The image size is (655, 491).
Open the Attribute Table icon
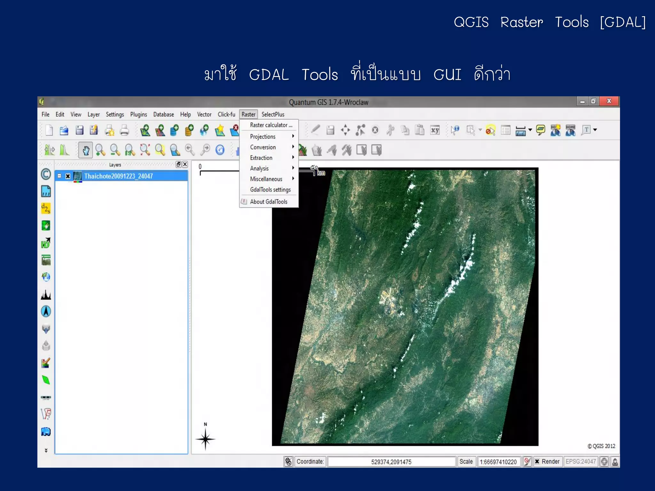[x=506, y=130]
